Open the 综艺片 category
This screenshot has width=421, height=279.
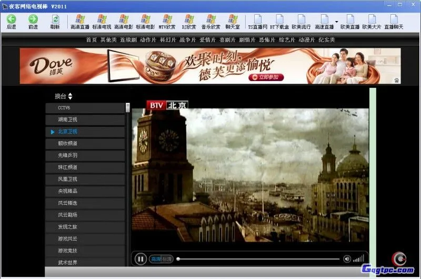[287, 39]
